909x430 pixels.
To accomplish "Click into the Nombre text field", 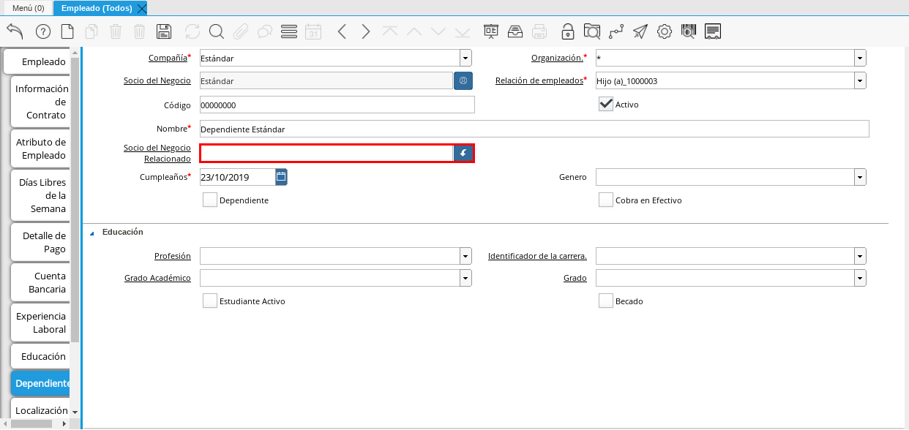I will tap(534, 129).
